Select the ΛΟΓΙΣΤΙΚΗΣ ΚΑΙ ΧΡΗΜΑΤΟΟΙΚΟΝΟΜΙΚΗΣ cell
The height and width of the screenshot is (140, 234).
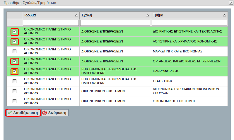coord(189,42)
